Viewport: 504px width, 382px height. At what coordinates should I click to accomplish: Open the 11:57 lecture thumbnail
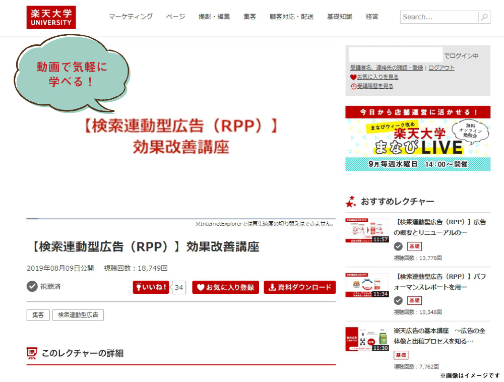367,231
